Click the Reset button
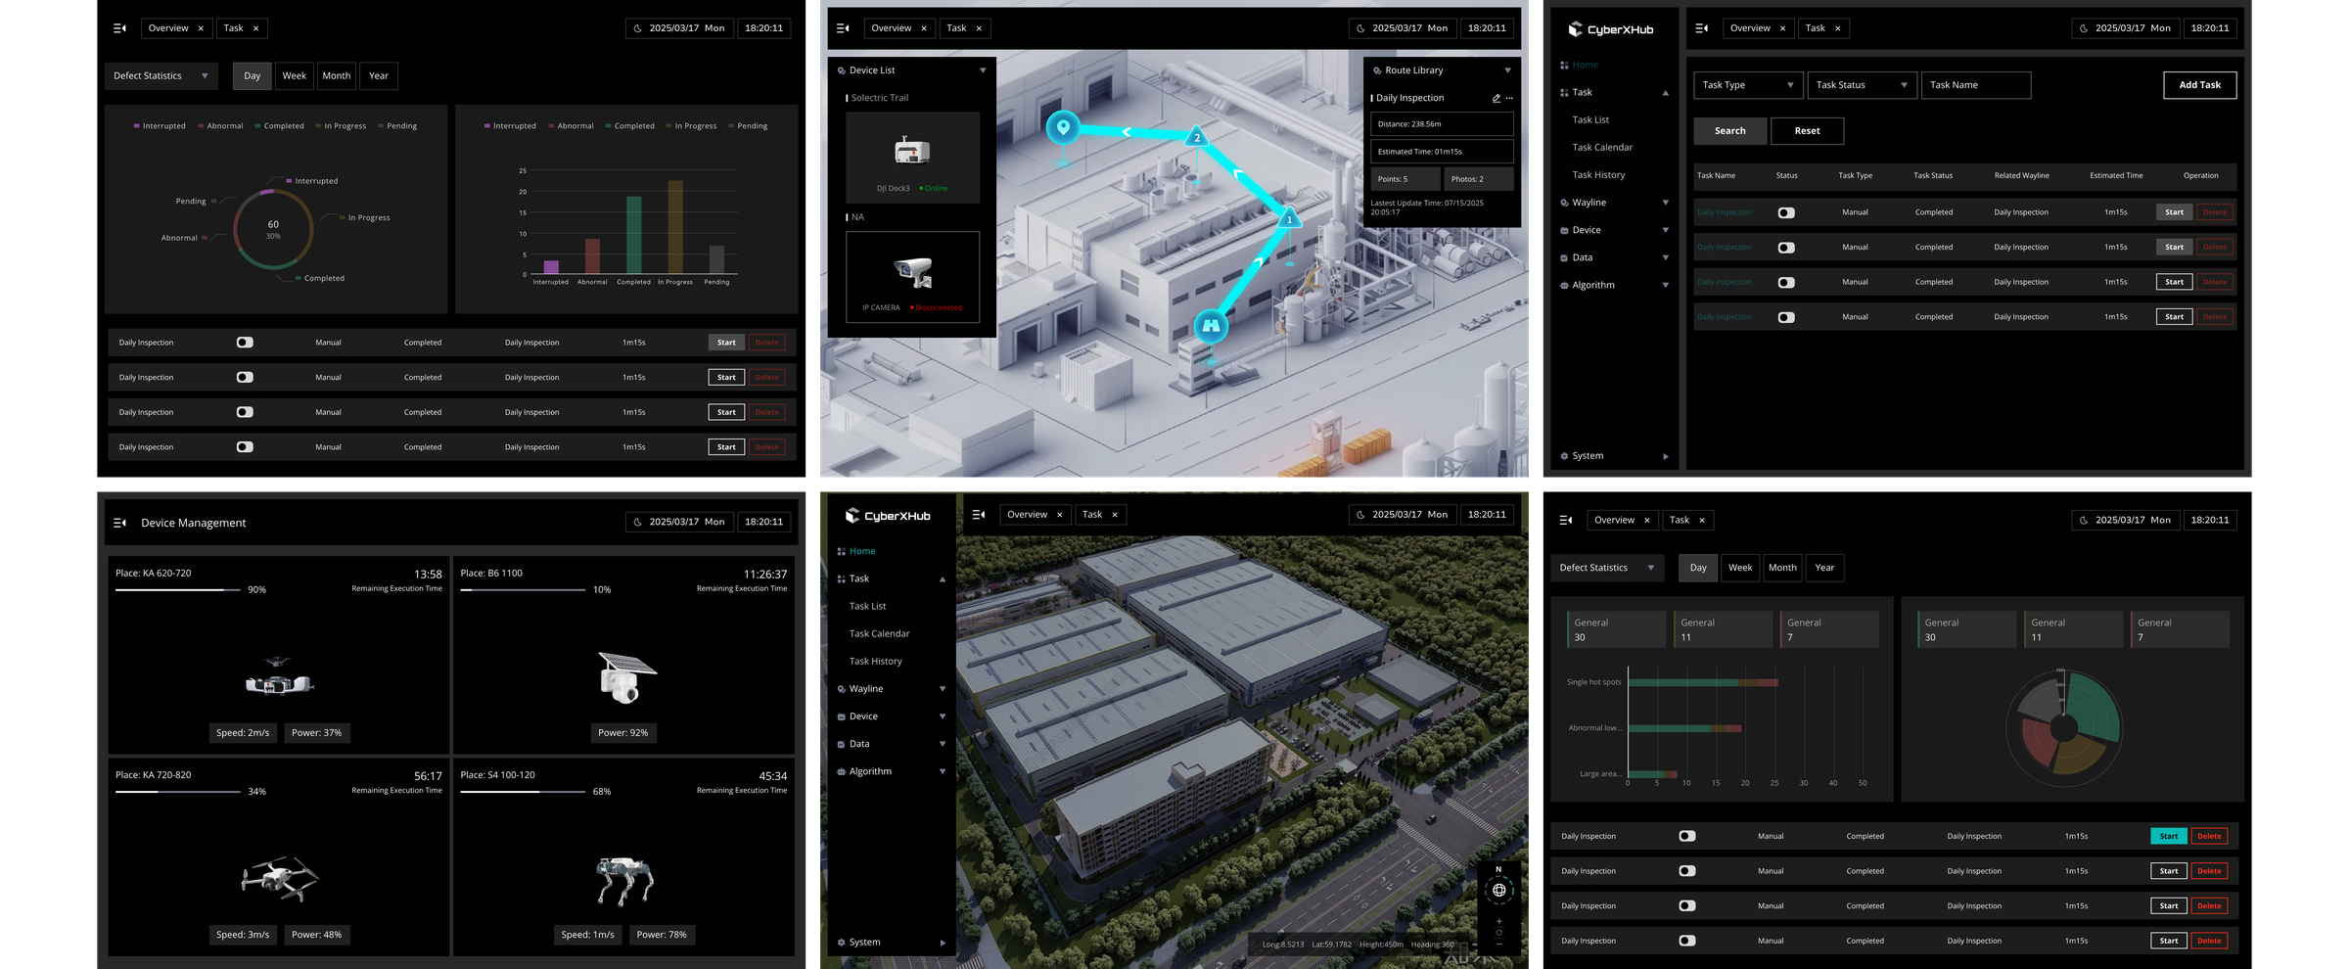Screen dimensions: 2349x969 (x=1807, y=131)
